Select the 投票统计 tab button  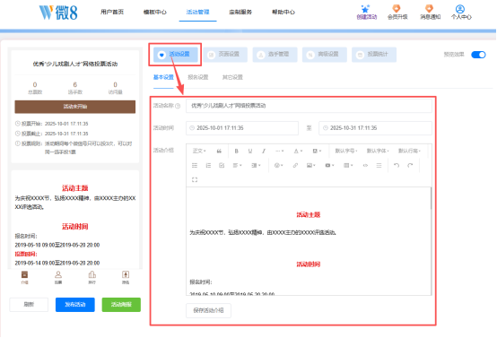(374, 55)
